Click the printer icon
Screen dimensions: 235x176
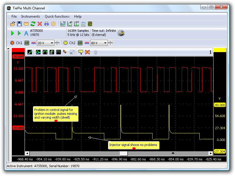[x=47, y=24]
